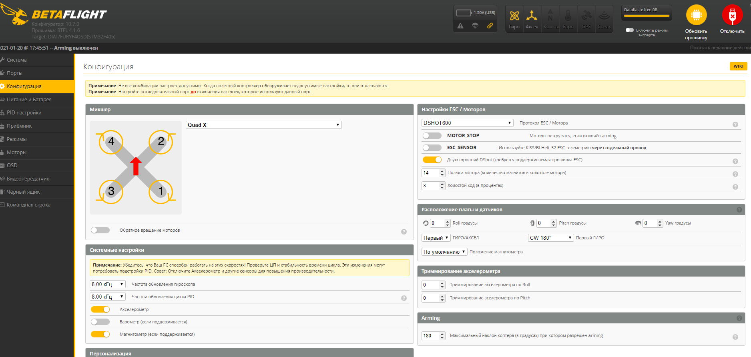Click the Dataflash free space bar

(646, 16)
